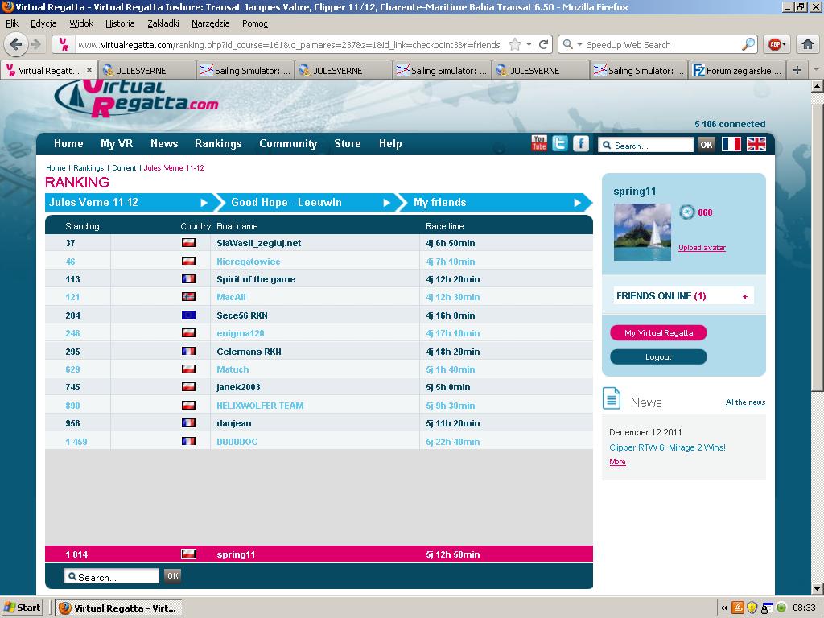Switch site language with UK flag
Screen dimensions: 824x618
(x=756, y=144)
